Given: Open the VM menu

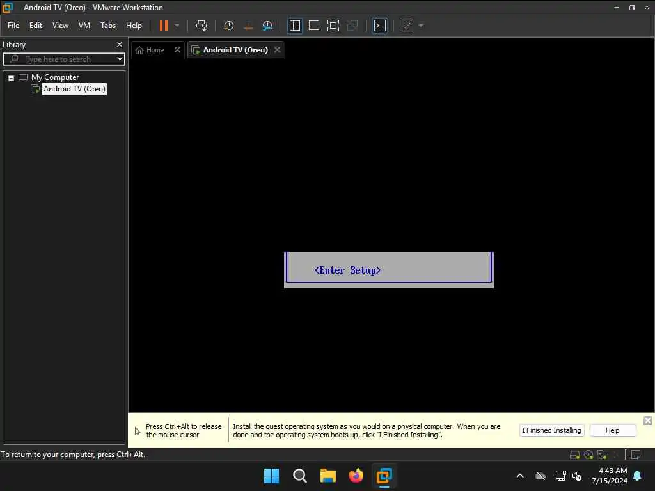Looking at the screenshot, I should click(x=84, y=26).
